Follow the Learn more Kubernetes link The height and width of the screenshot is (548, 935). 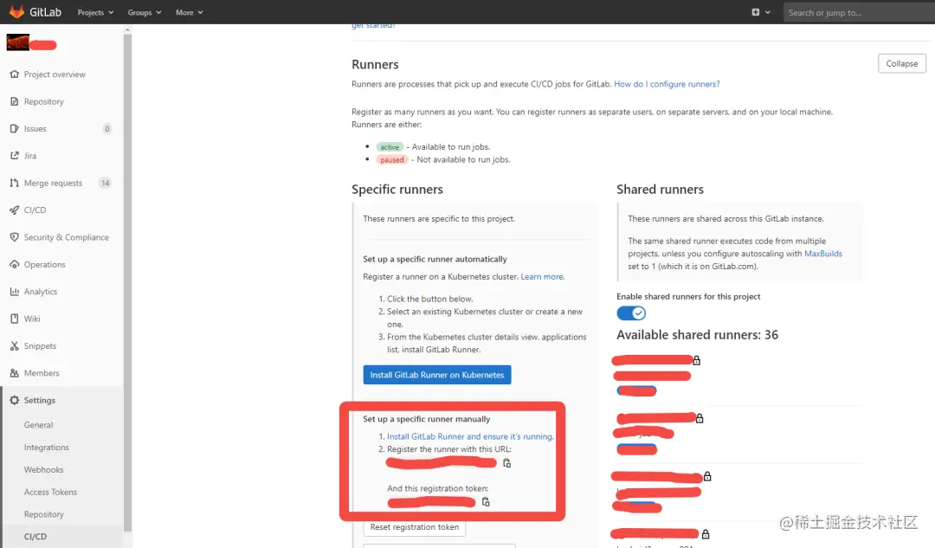[542, 277]
